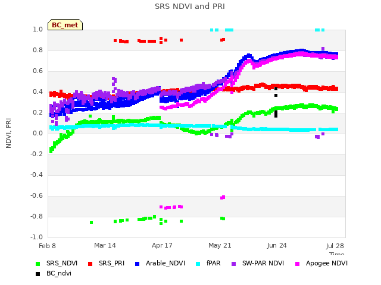Click the 1.0 y-axis tick label
Screen dimensions: 381x285
38,29
